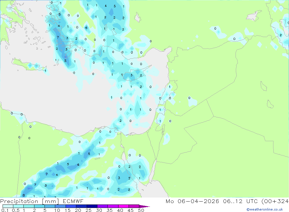
Task: Click the above-50 arrow tip of legend
Action: (145, 207)
